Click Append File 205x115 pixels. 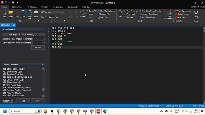pos(103,14)
